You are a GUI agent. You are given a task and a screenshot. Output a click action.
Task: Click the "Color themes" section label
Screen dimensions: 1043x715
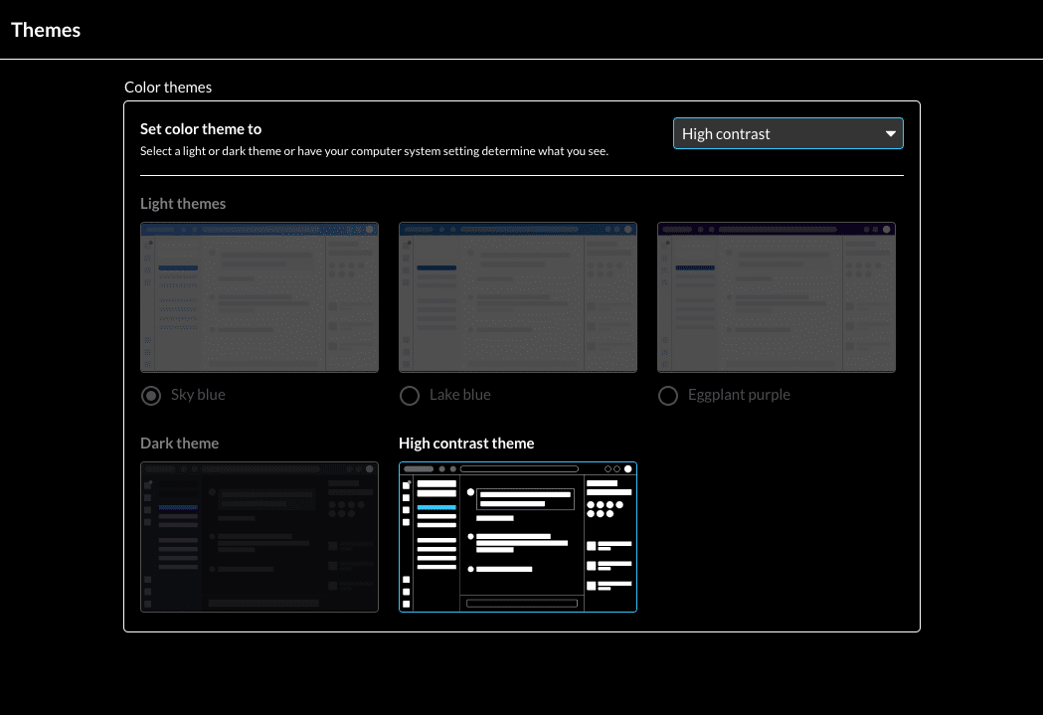click(x=168, y=88)
